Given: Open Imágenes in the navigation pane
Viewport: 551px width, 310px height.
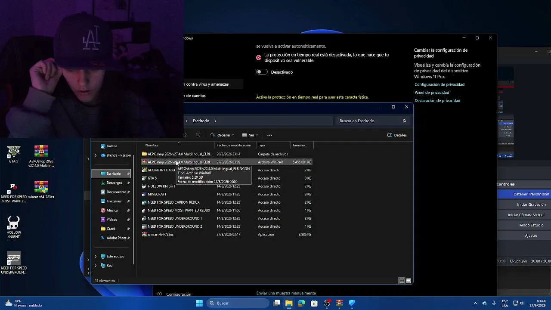Looking at the screenshot, I should [111, 201].
